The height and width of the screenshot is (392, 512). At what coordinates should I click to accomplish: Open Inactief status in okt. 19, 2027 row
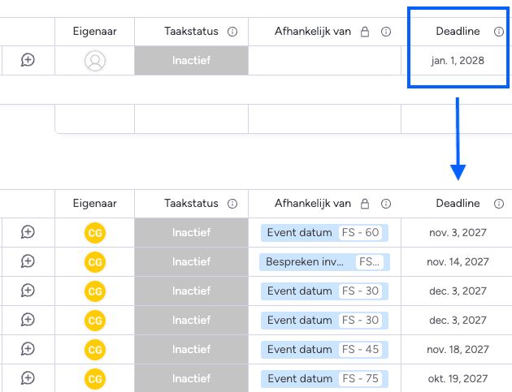tap(191, 378)
